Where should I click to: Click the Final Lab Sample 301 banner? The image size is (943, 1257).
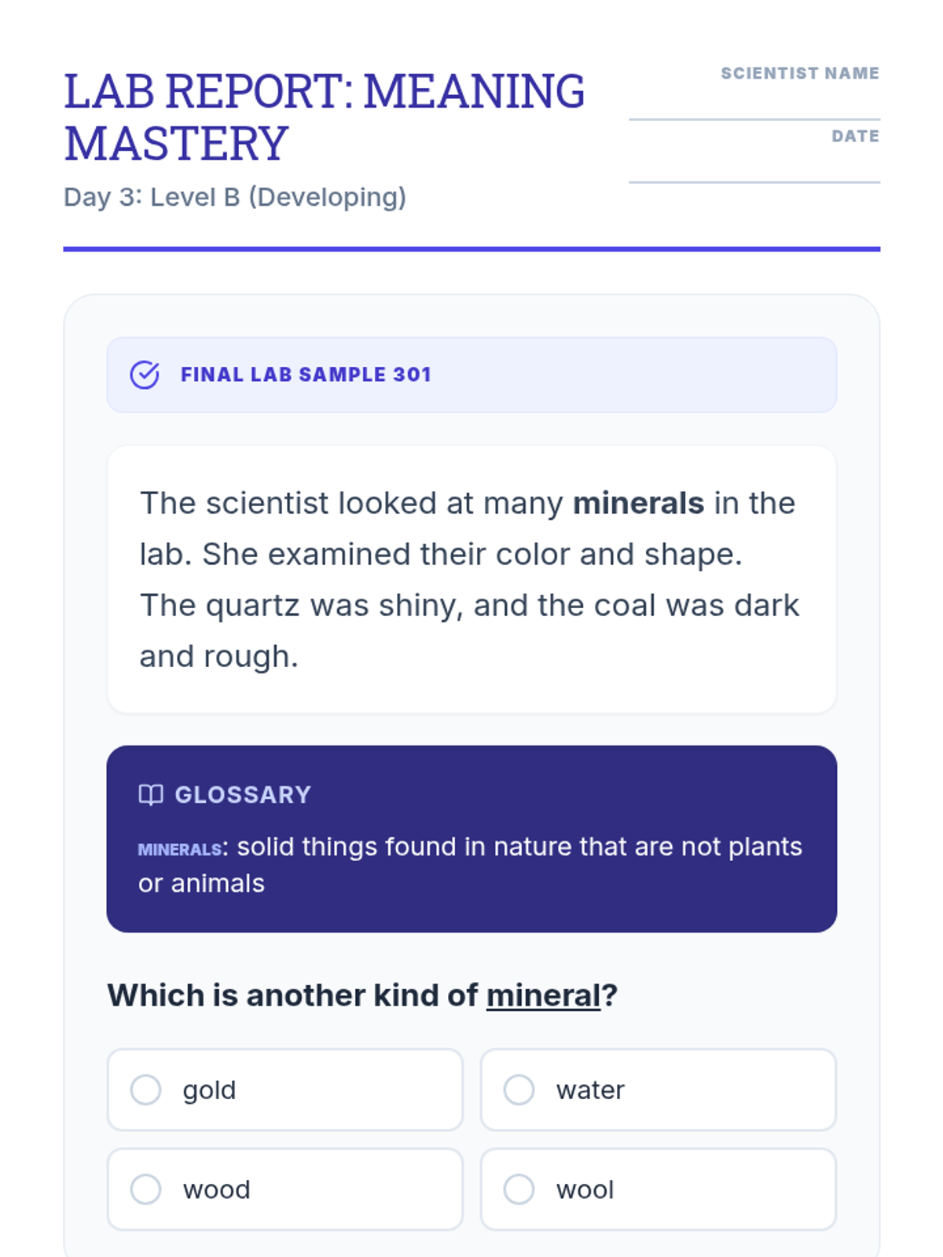tap(472, 375)
